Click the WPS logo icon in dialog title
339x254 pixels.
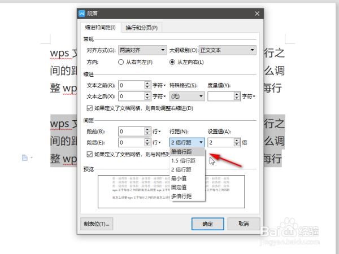82,14
